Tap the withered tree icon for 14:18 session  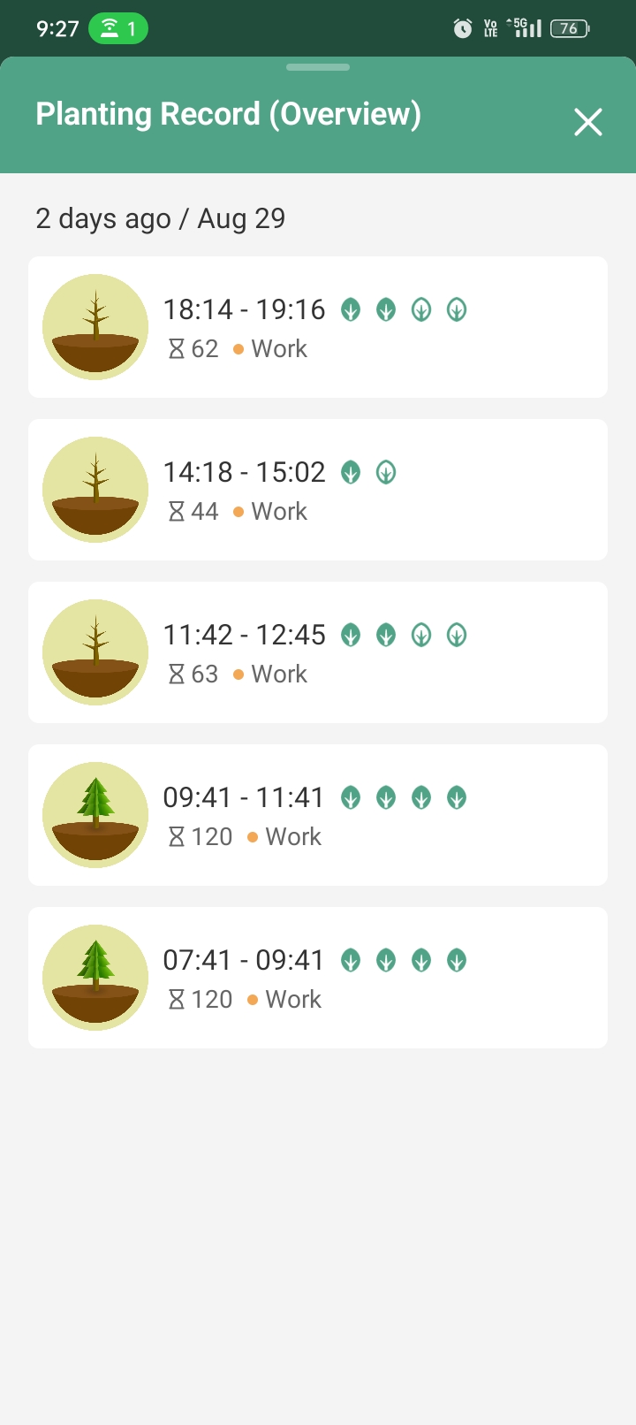coord(95,490)
